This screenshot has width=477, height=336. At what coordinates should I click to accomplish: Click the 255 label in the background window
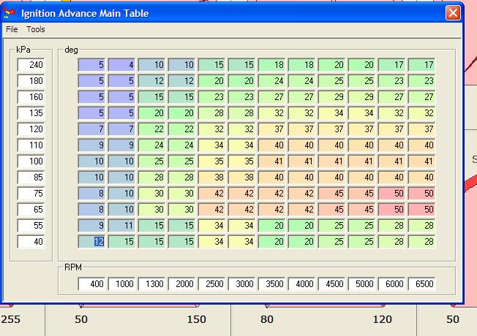[10, 319]
